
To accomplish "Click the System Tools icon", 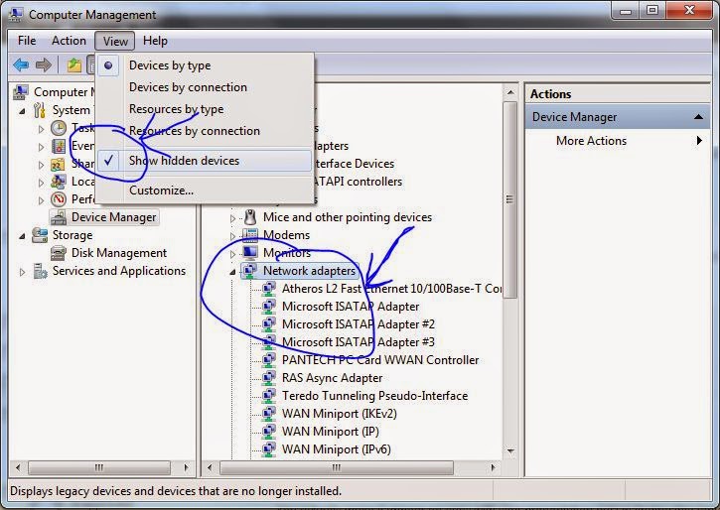I will pos(40,110).
